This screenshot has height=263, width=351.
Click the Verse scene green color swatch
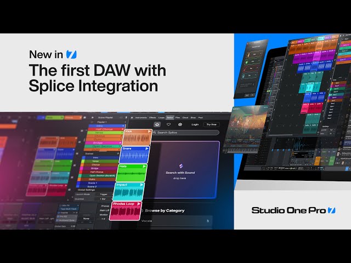tap(83, 161)
